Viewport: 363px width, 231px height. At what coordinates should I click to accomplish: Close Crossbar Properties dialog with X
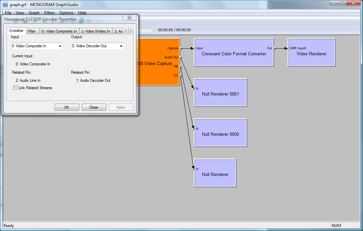129,17
